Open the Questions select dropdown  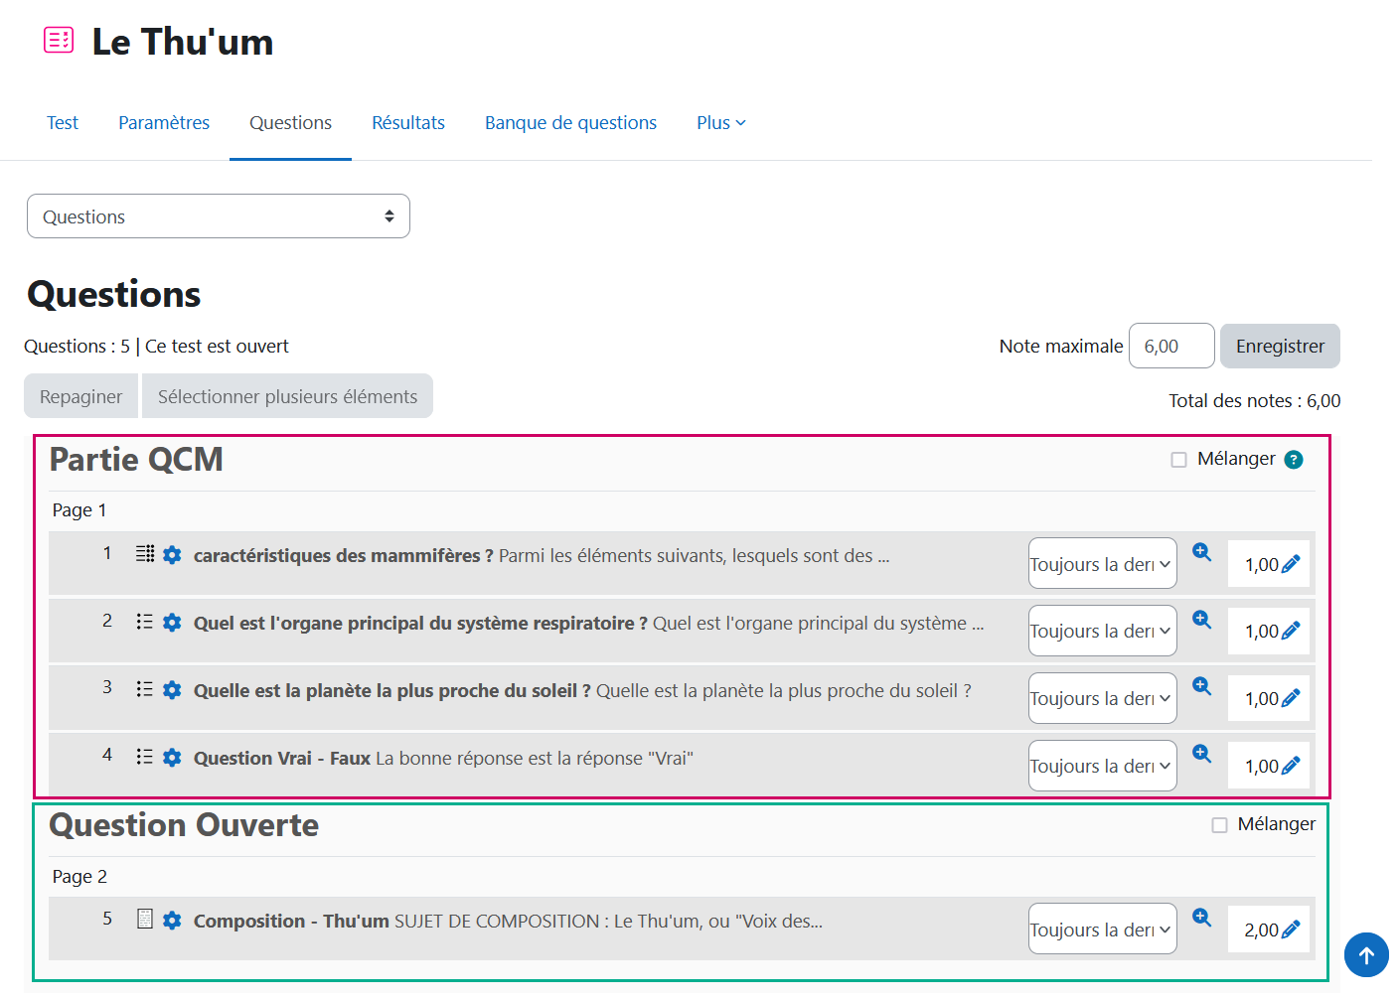point(219,216)
